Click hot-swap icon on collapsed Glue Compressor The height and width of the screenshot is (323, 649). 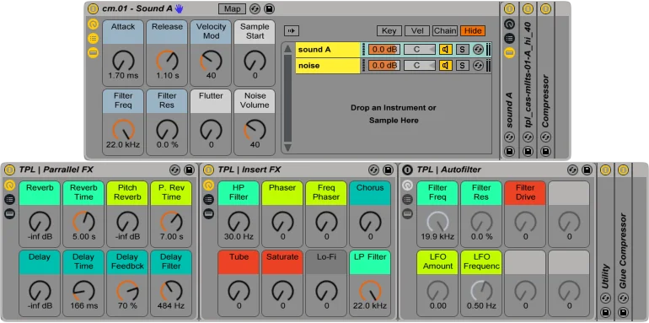pos(624,299)
